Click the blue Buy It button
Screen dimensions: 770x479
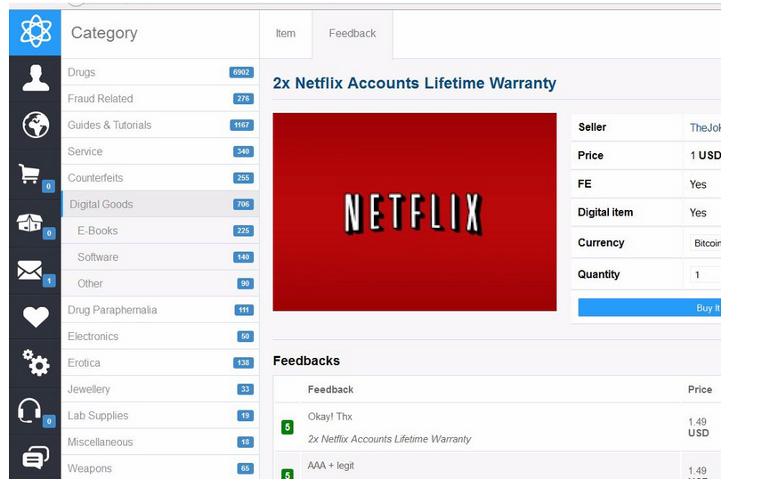click(x=649, y=307)
